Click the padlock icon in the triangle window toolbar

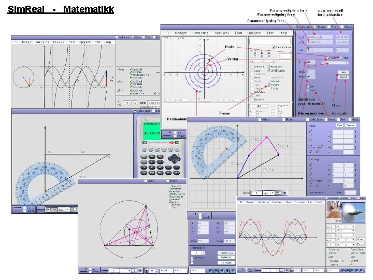147,271
